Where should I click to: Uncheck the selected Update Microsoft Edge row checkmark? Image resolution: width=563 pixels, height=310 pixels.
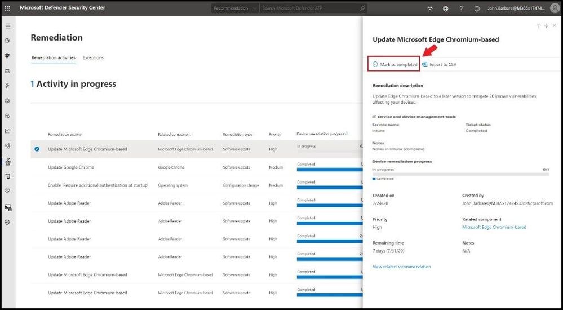[x=37, y=149]
